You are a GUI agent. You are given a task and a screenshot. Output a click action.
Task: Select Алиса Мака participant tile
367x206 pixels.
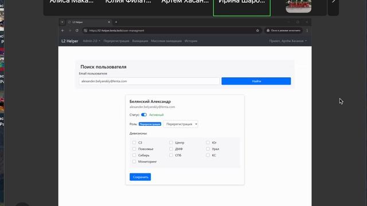point(72,2)
